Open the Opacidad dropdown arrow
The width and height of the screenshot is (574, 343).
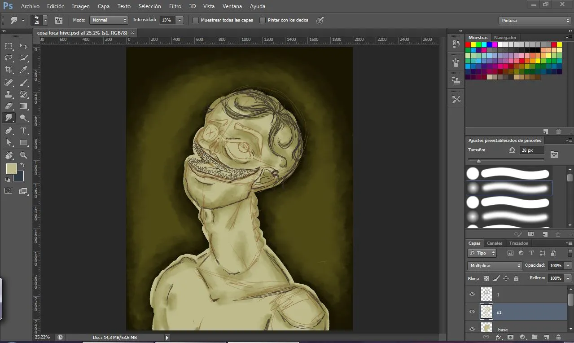[568, 266]
